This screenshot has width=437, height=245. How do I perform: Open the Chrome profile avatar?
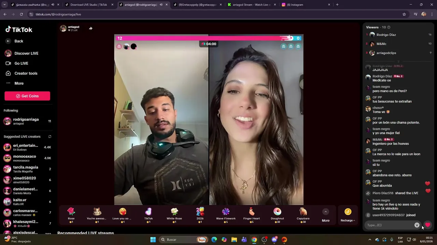(424, 14)
